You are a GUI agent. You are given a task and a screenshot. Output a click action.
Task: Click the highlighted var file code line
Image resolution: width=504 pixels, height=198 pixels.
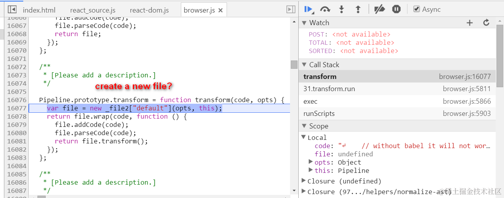coord(134,108)
